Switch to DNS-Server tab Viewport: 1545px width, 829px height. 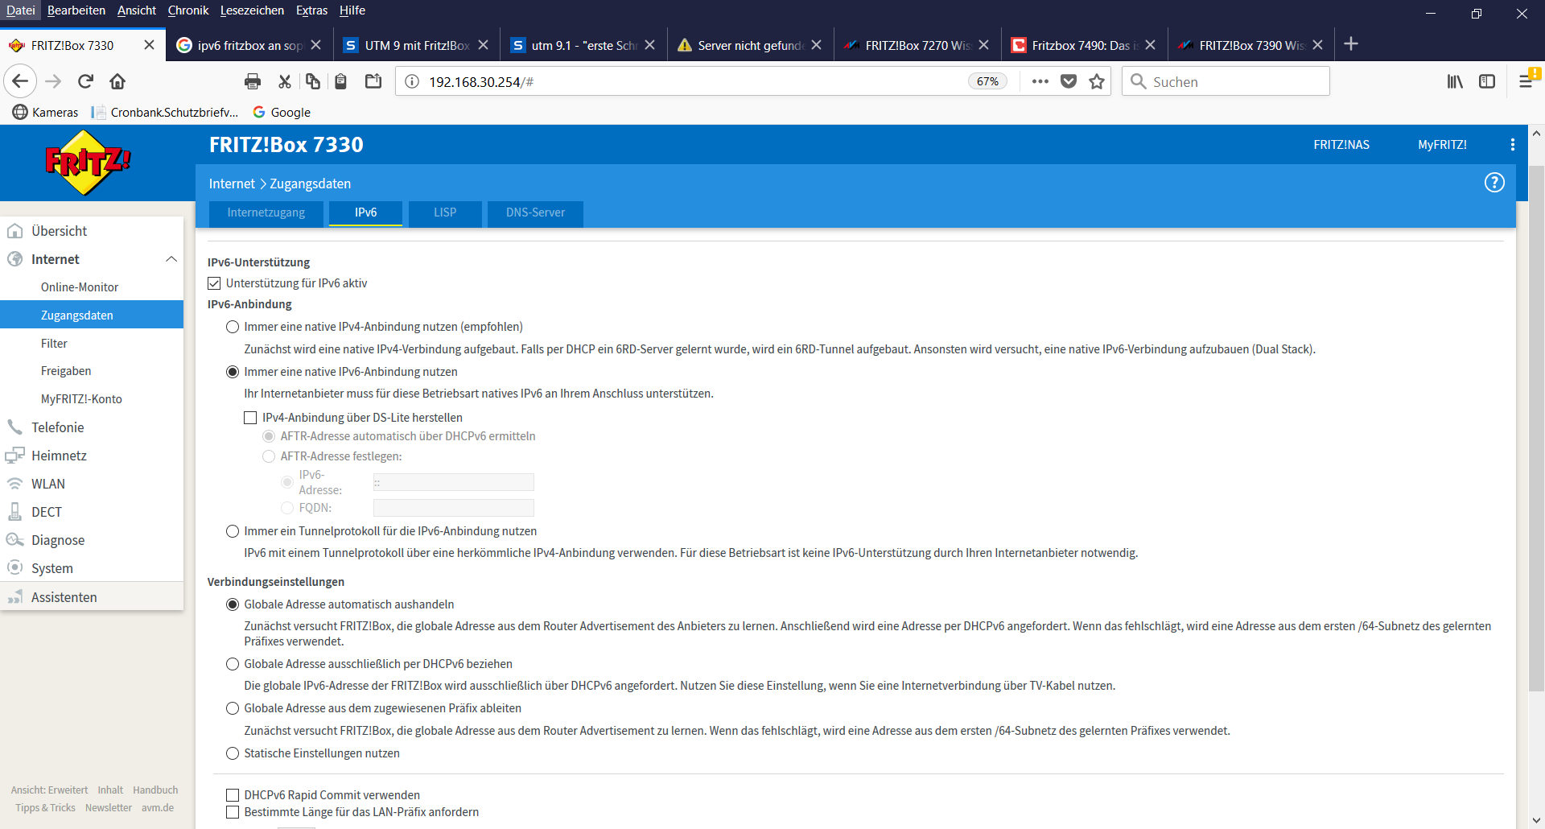point(535,213)
